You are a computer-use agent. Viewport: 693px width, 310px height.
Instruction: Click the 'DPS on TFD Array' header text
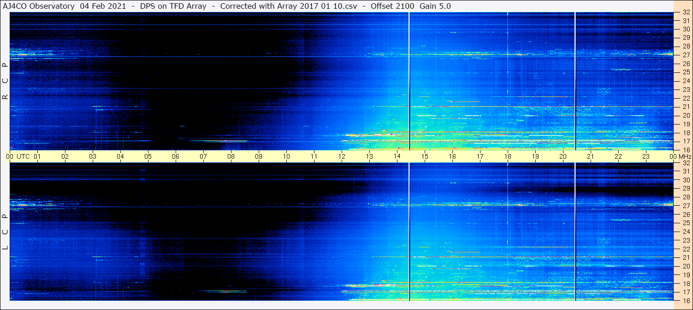(173, 6)
